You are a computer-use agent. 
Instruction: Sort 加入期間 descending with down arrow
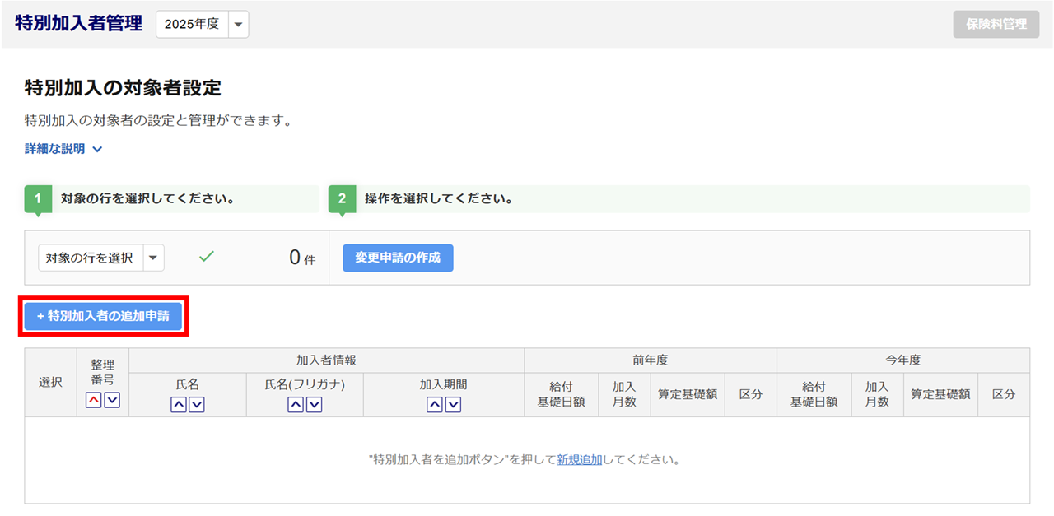tap(453, 404)
